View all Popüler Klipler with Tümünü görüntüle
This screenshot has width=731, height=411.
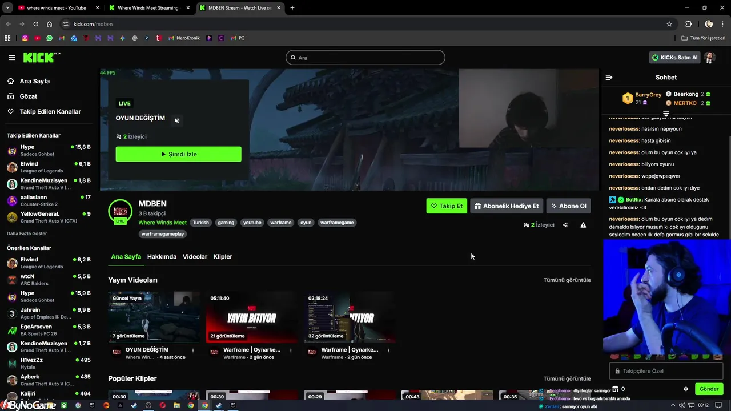point(567,378)
